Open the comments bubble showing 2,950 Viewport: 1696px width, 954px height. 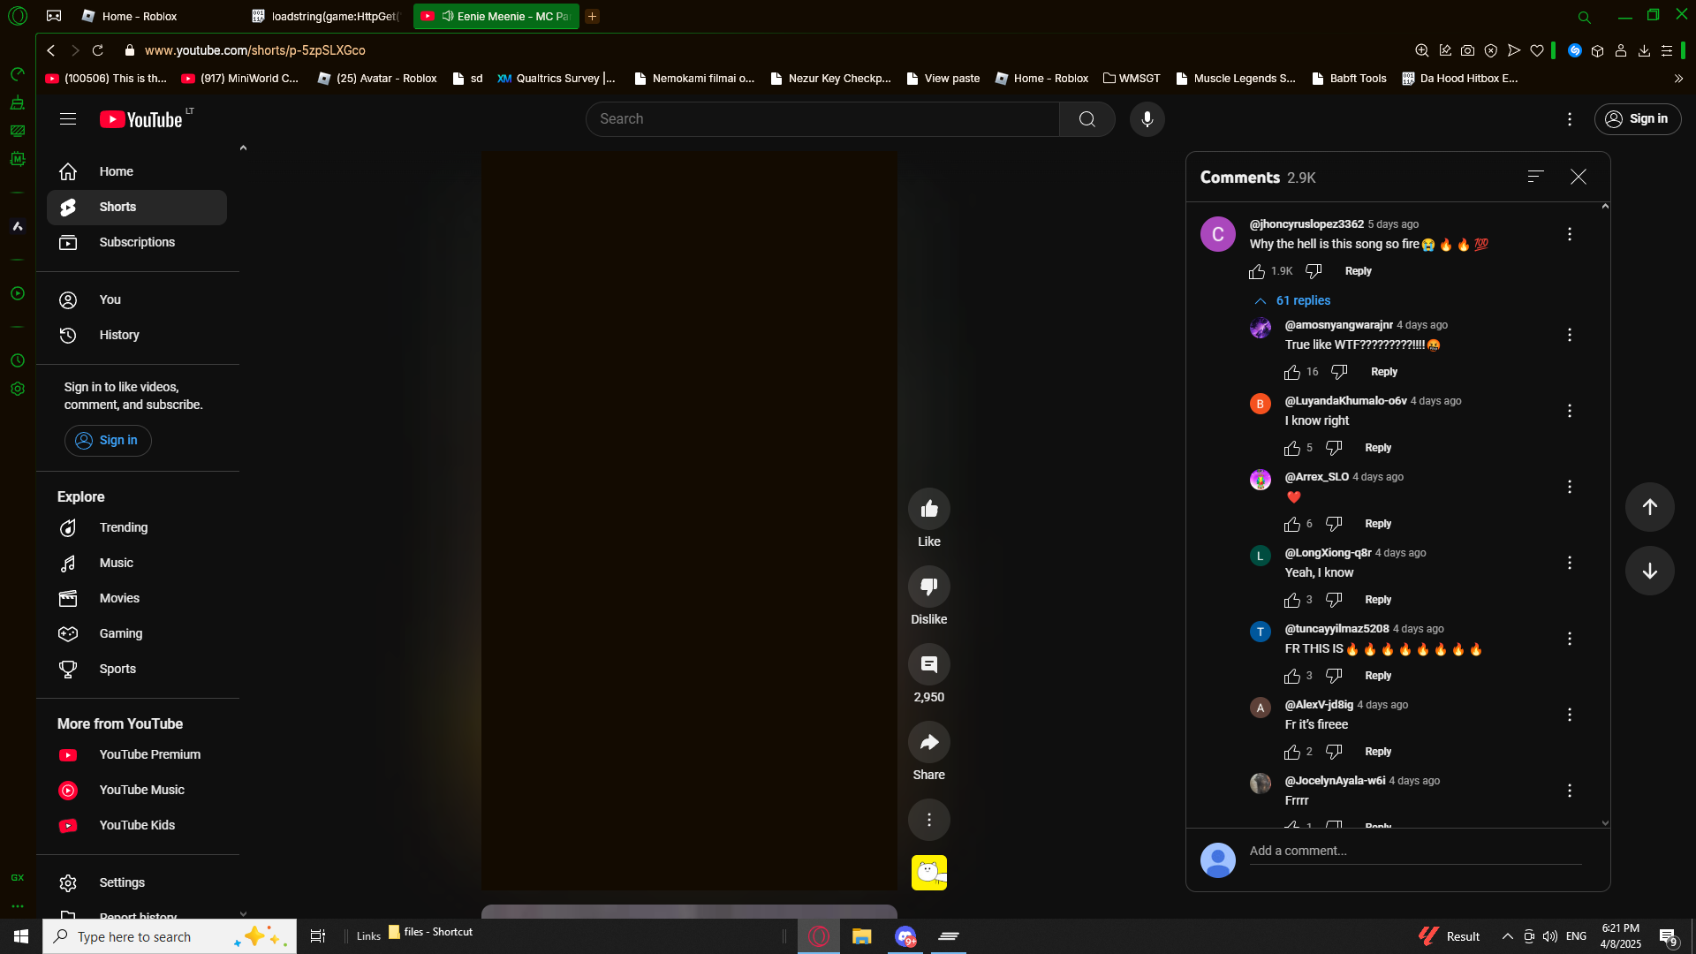click(928, 664)
